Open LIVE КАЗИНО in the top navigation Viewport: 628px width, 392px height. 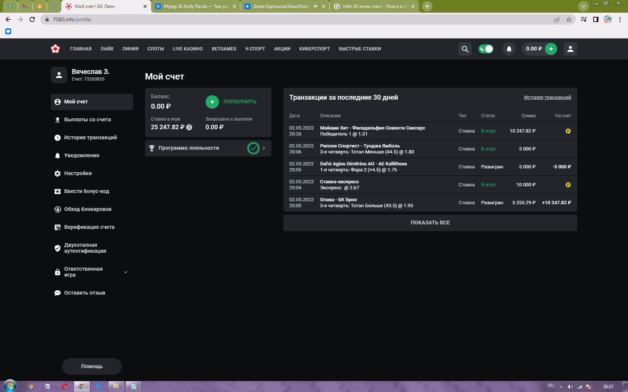tap(188, 49)
